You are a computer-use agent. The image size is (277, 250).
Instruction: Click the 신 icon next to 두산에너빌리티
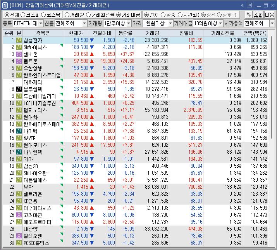pyautogui.click(x=19, y=96)
